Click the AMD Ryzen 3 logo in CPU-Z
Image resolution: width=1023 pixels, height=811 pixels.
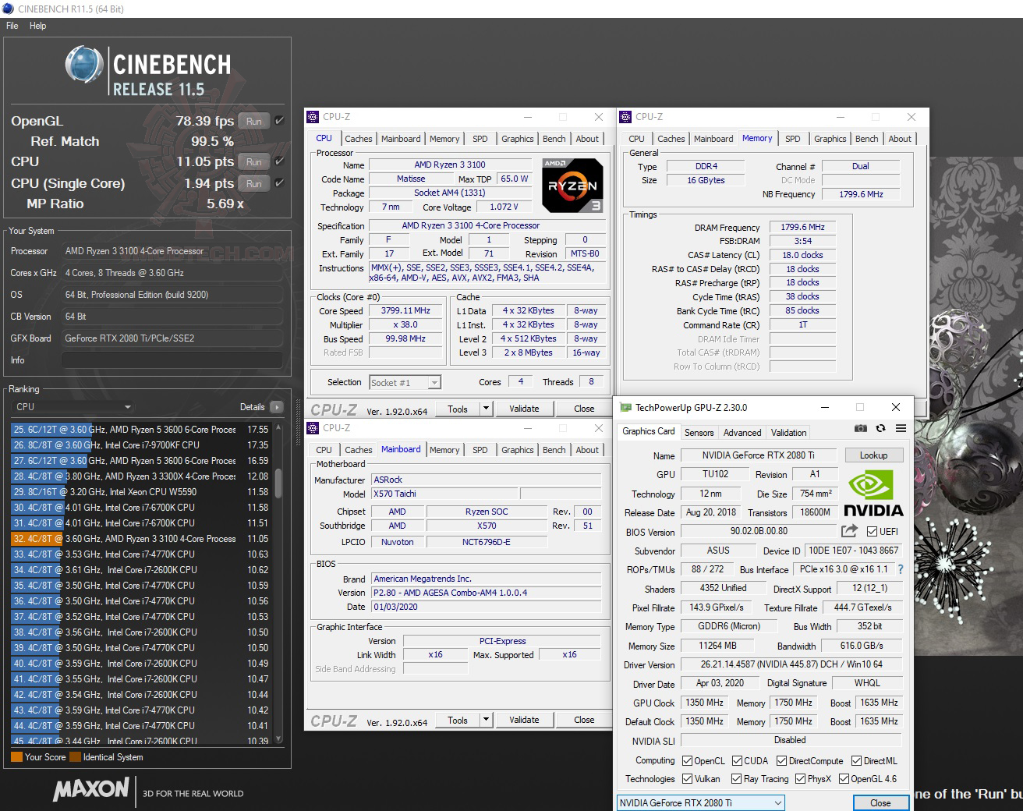click(572, 186)
